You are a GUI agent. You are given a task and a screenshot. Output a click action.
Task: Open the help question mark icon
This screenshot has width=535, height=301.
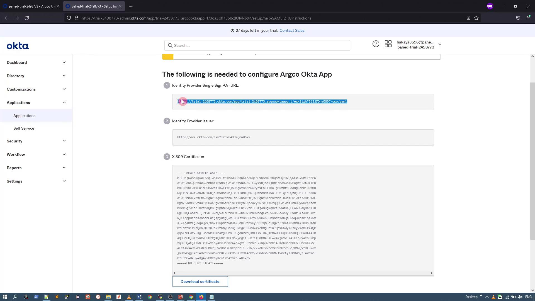click(x=376, y=44)
